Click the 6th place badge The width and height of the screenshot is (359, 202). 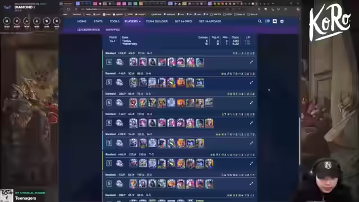coord(109,103)
